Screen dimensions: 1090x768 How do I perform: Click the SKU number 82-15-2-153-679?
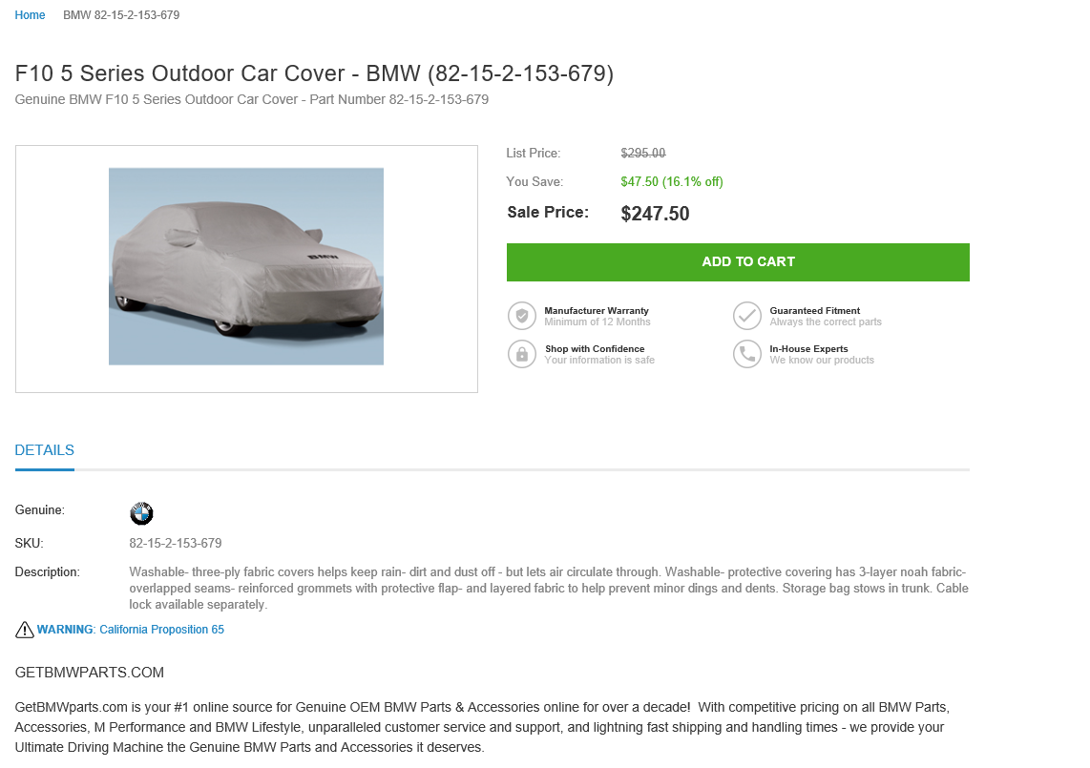(x=176, y=543)
